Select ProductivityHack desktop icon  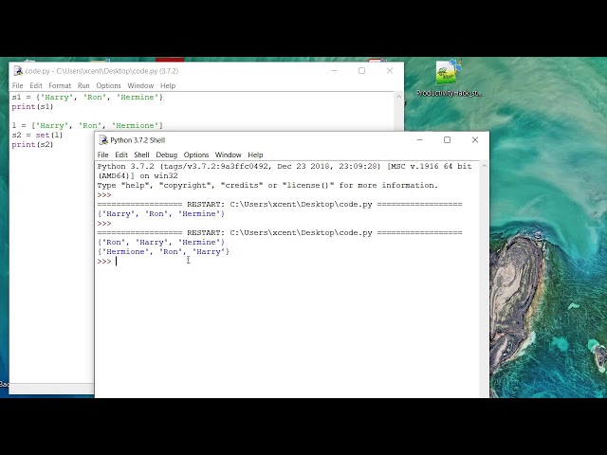(x=449, y=78)
